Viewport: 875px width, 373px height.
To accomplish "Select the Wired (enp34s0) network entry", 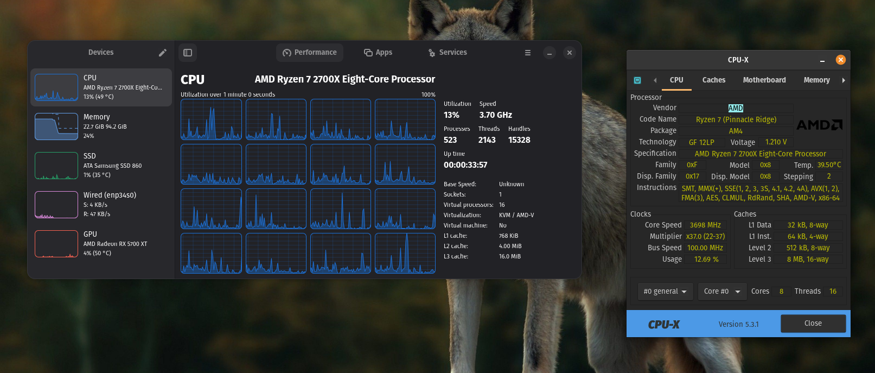I will (x=101, y=204).
